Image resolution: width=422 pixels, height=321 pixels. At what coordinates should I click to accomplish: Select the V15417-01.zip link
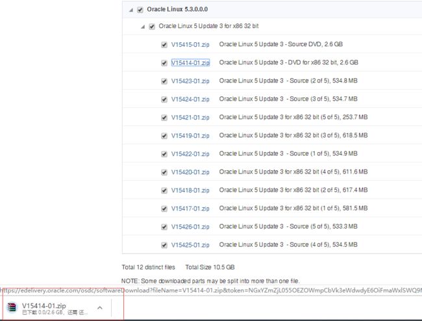(190, 209)
